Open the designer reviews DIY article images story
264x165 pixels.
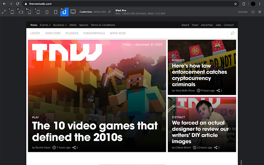(x=200, y=132)
